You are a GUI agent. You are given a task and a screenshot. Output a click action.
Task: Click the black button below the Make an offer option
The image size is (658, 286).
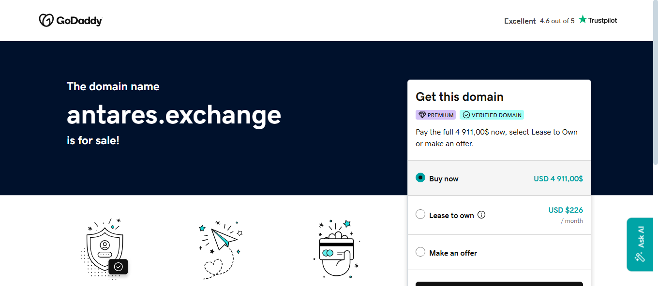pyautogui.click(x=499, y=284)
